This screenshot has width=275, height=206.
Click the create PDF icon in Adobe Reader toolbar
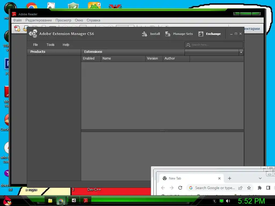click(17, 28)
